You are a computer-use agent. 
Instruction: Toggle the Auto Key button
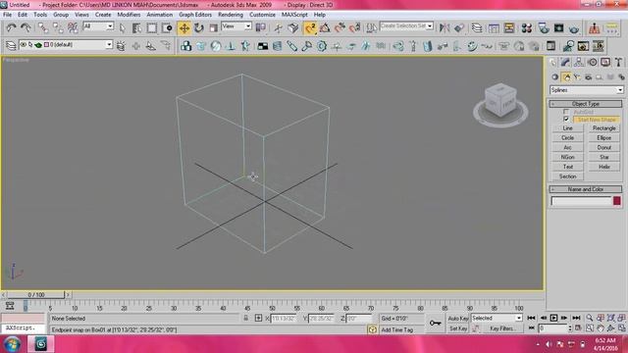coord(458,318)
